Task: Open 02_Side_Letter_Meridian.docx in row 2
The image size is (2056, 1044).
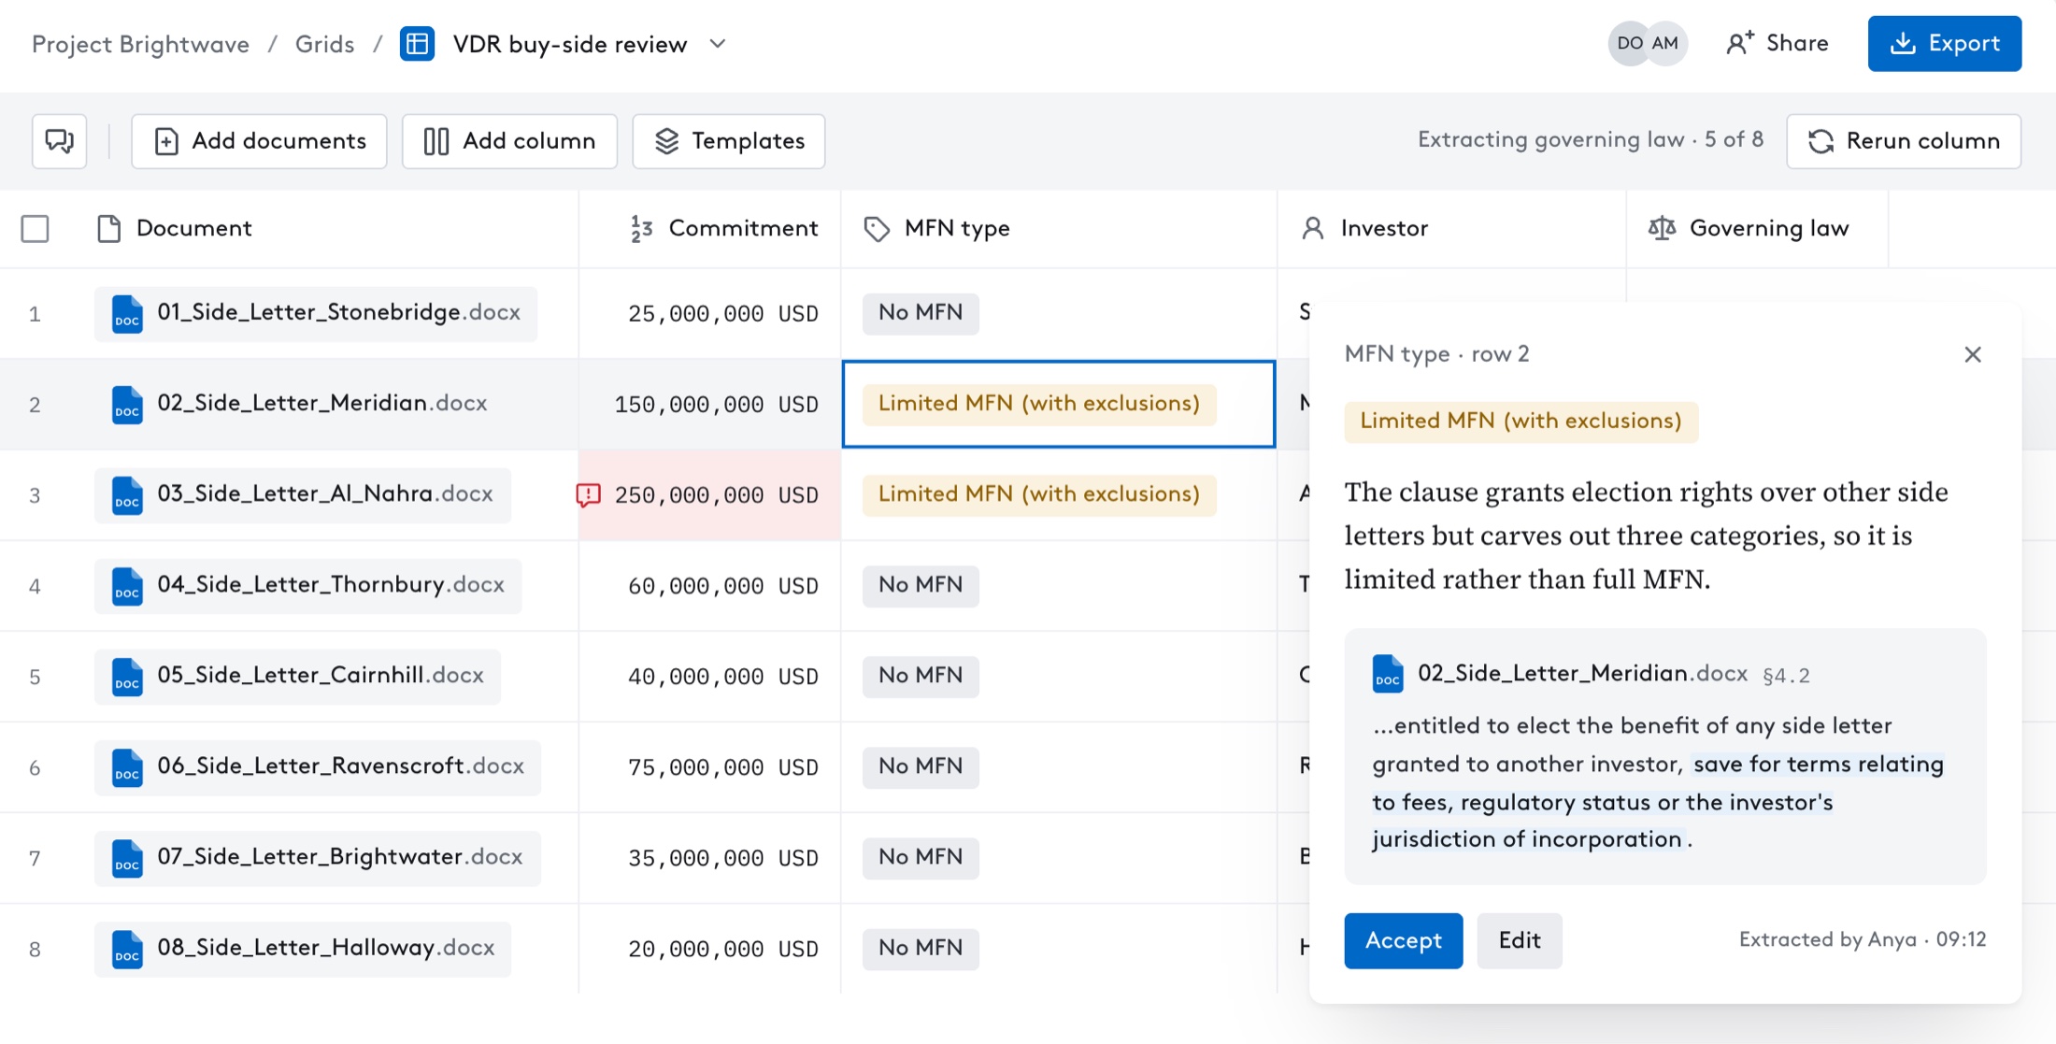Action: (299, 404)
